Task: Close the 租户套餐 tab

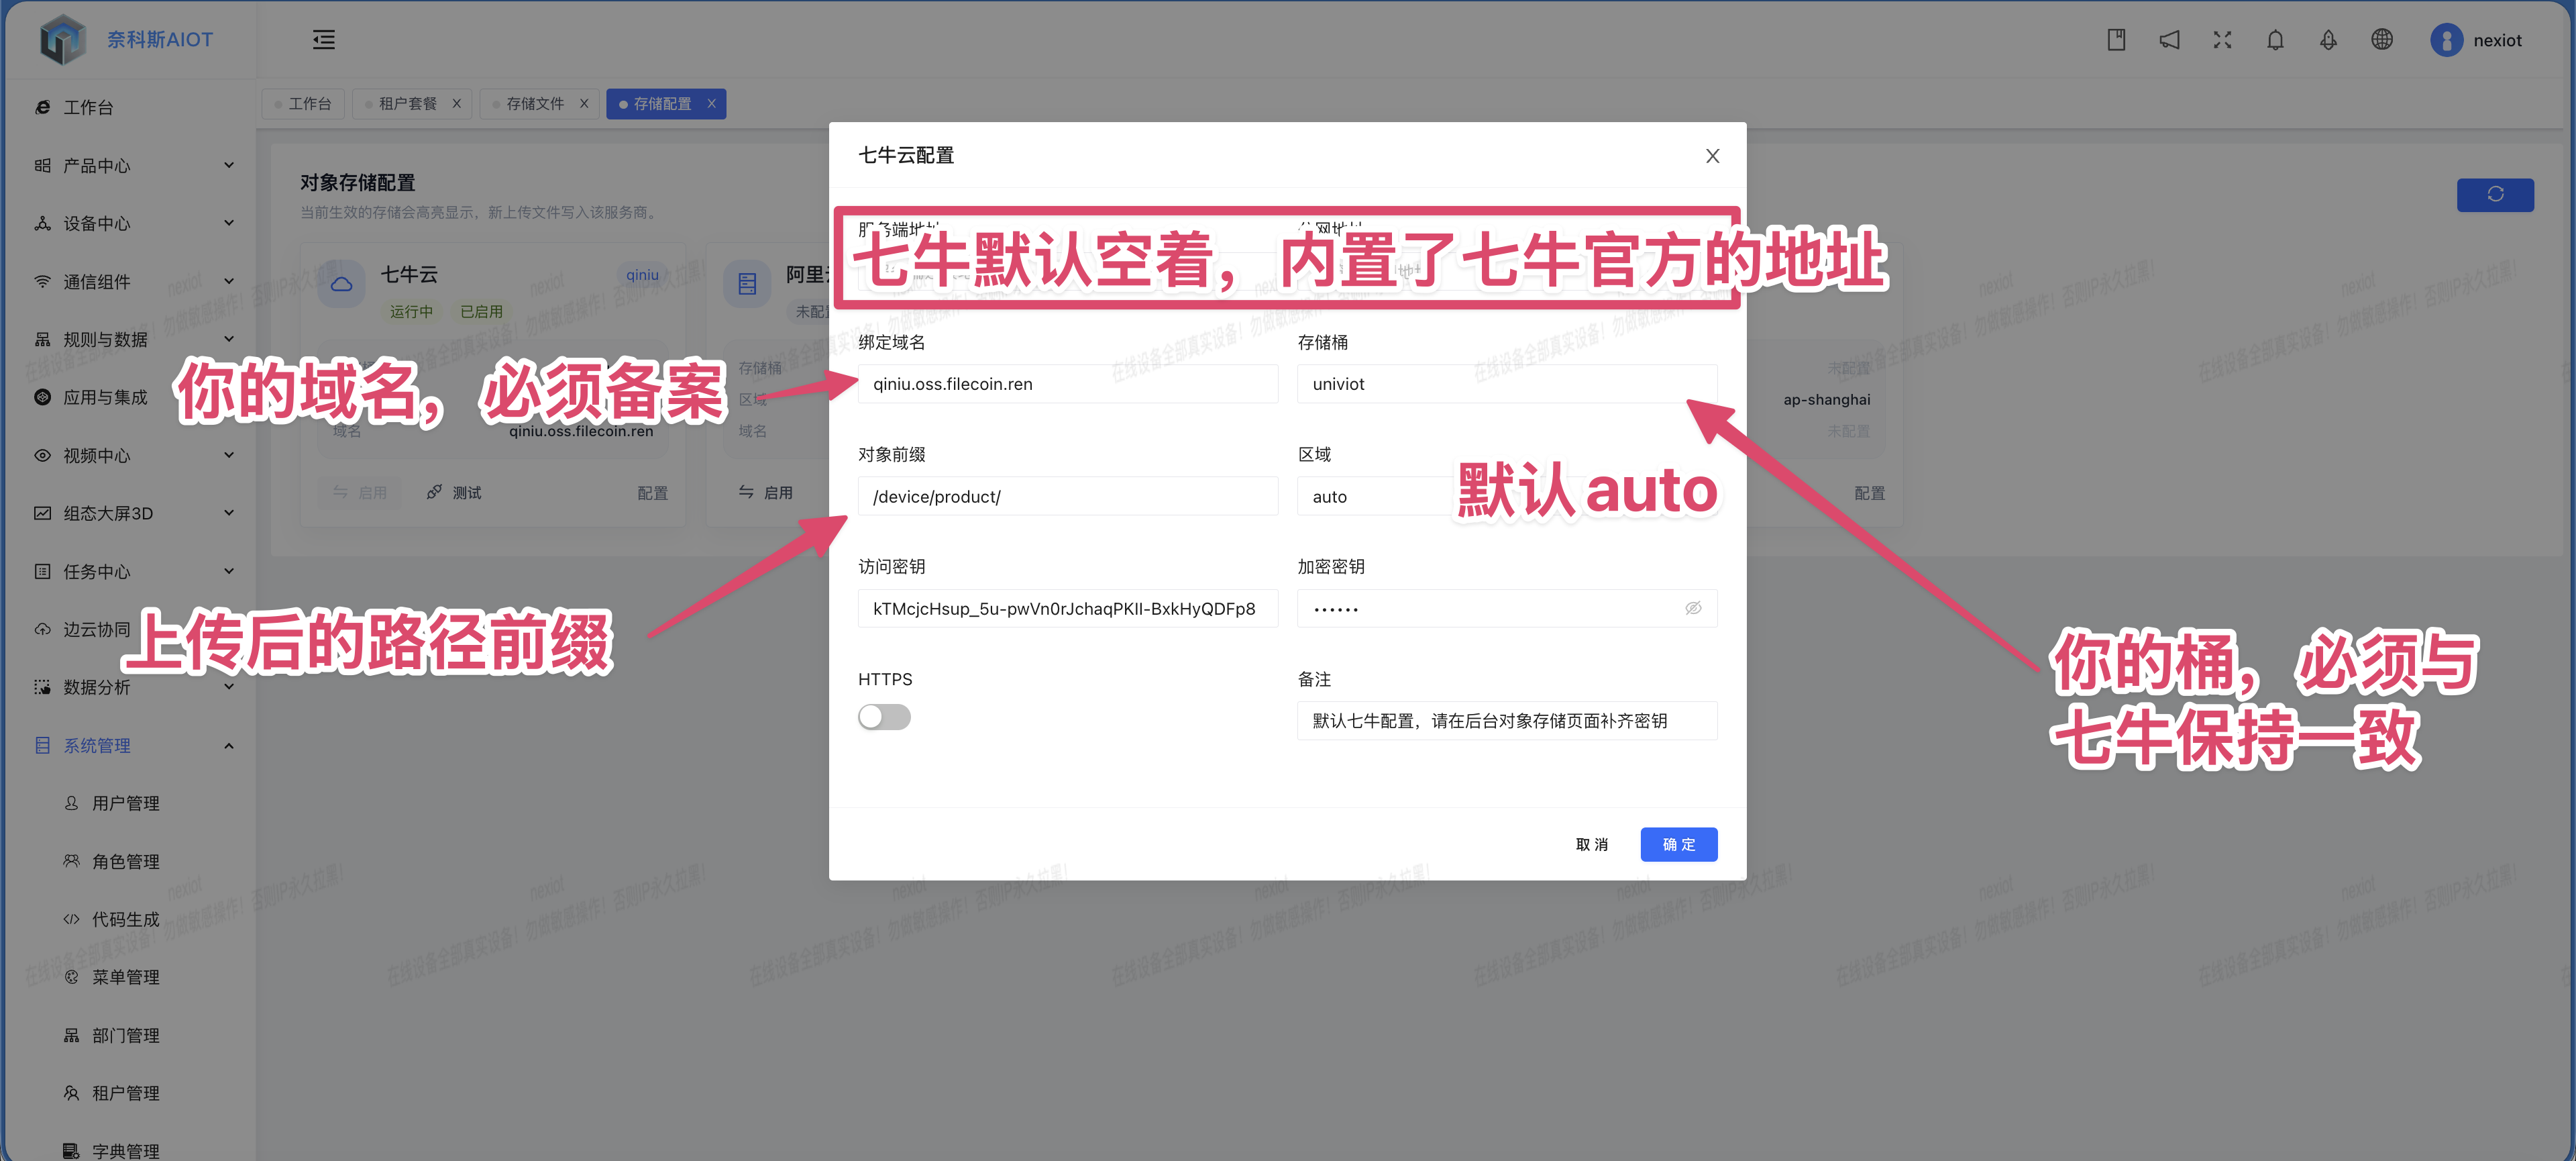Action: [456, 104]
